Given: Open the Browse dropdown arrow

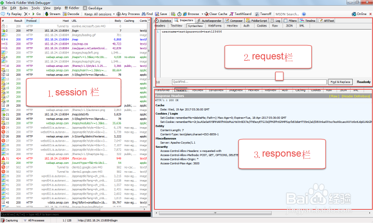Looking at the screenshot, I should [x=202, y=14].
